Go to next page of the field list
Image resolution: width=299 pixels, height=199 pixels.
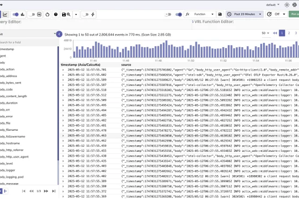point(46,191)
